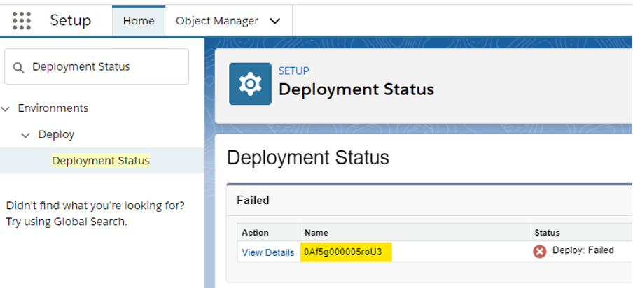Click the Action column header

pyautogui.click(x=255, y=233)
